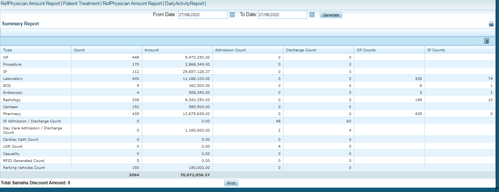
Task: Click the Print button below the table
Action: [x=231, y=183]
